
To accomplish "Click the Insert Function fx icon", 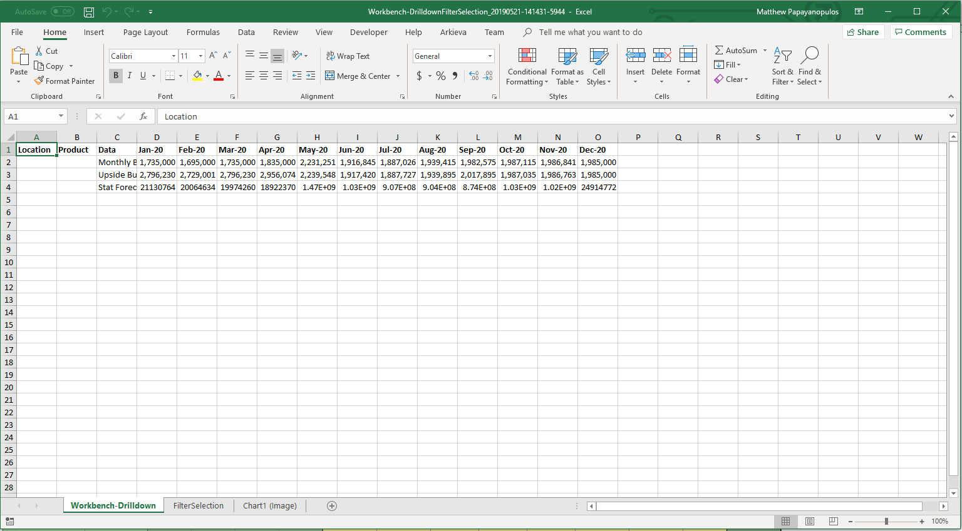I will point(143,116).
